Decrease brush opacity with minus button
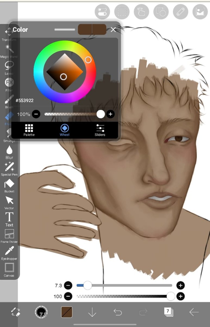This screenshot has width=210, height=327. (68, 296)
